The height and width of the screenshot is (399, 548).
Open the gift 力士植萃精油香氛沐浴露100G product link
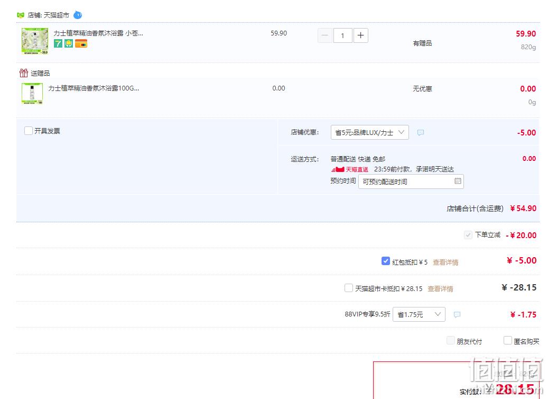tap(94, 88)
